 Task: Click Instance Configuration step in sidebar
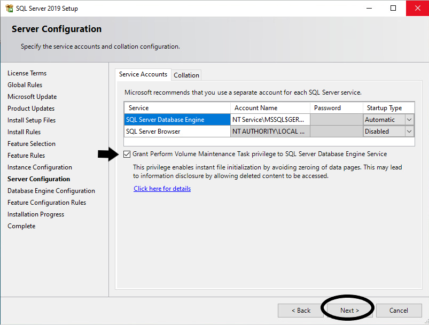40,167
